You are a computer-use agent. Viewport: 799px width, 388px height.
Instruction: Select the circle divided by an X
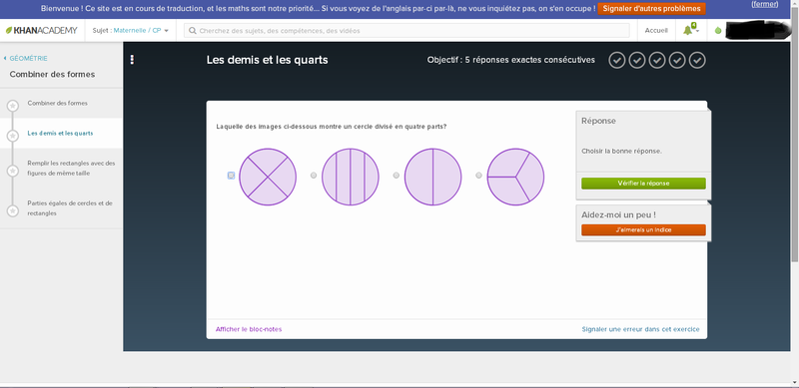click(232, 176)
